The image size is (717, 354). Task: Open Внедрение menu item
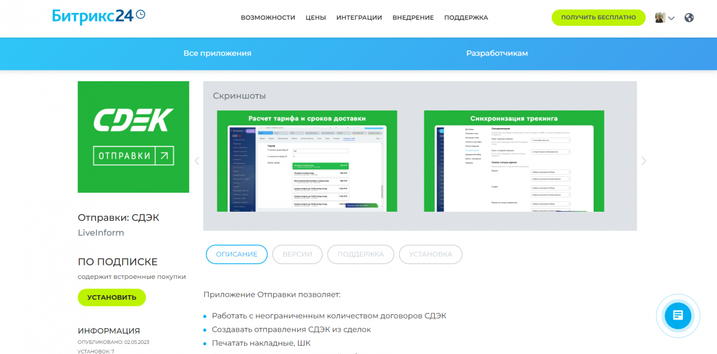pyautogui.click(x=413, y=17)
